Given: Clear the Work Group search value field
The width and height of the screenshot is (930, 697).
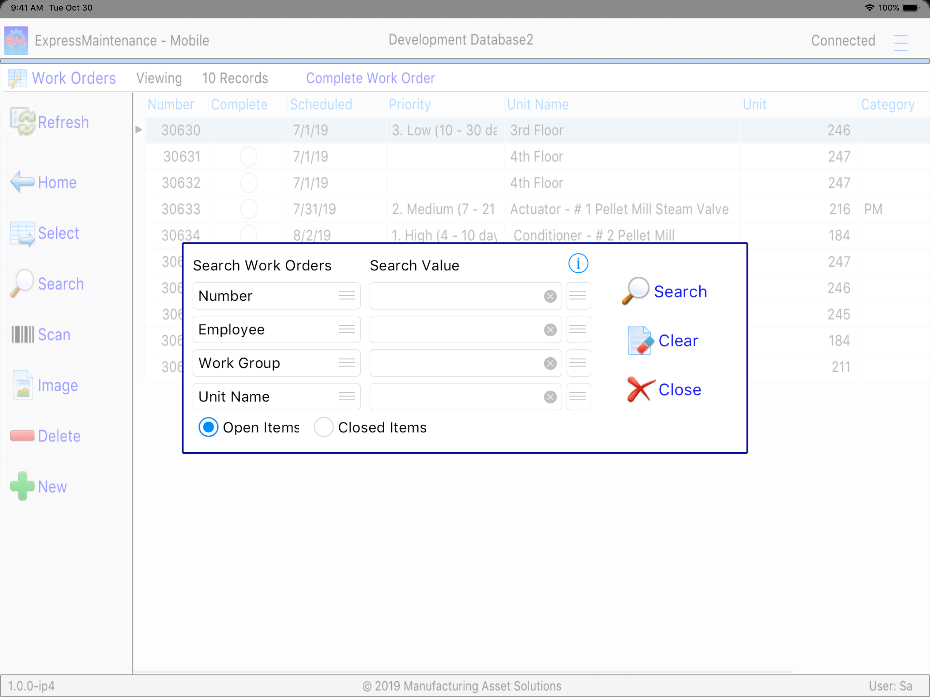Looking at the screenshot, I should 550,363.
